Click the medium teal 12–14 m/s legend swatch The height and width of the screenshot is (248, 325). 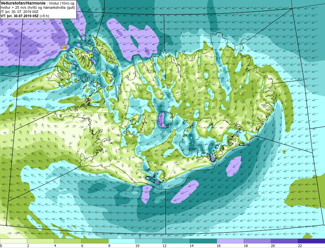(176, 241)
